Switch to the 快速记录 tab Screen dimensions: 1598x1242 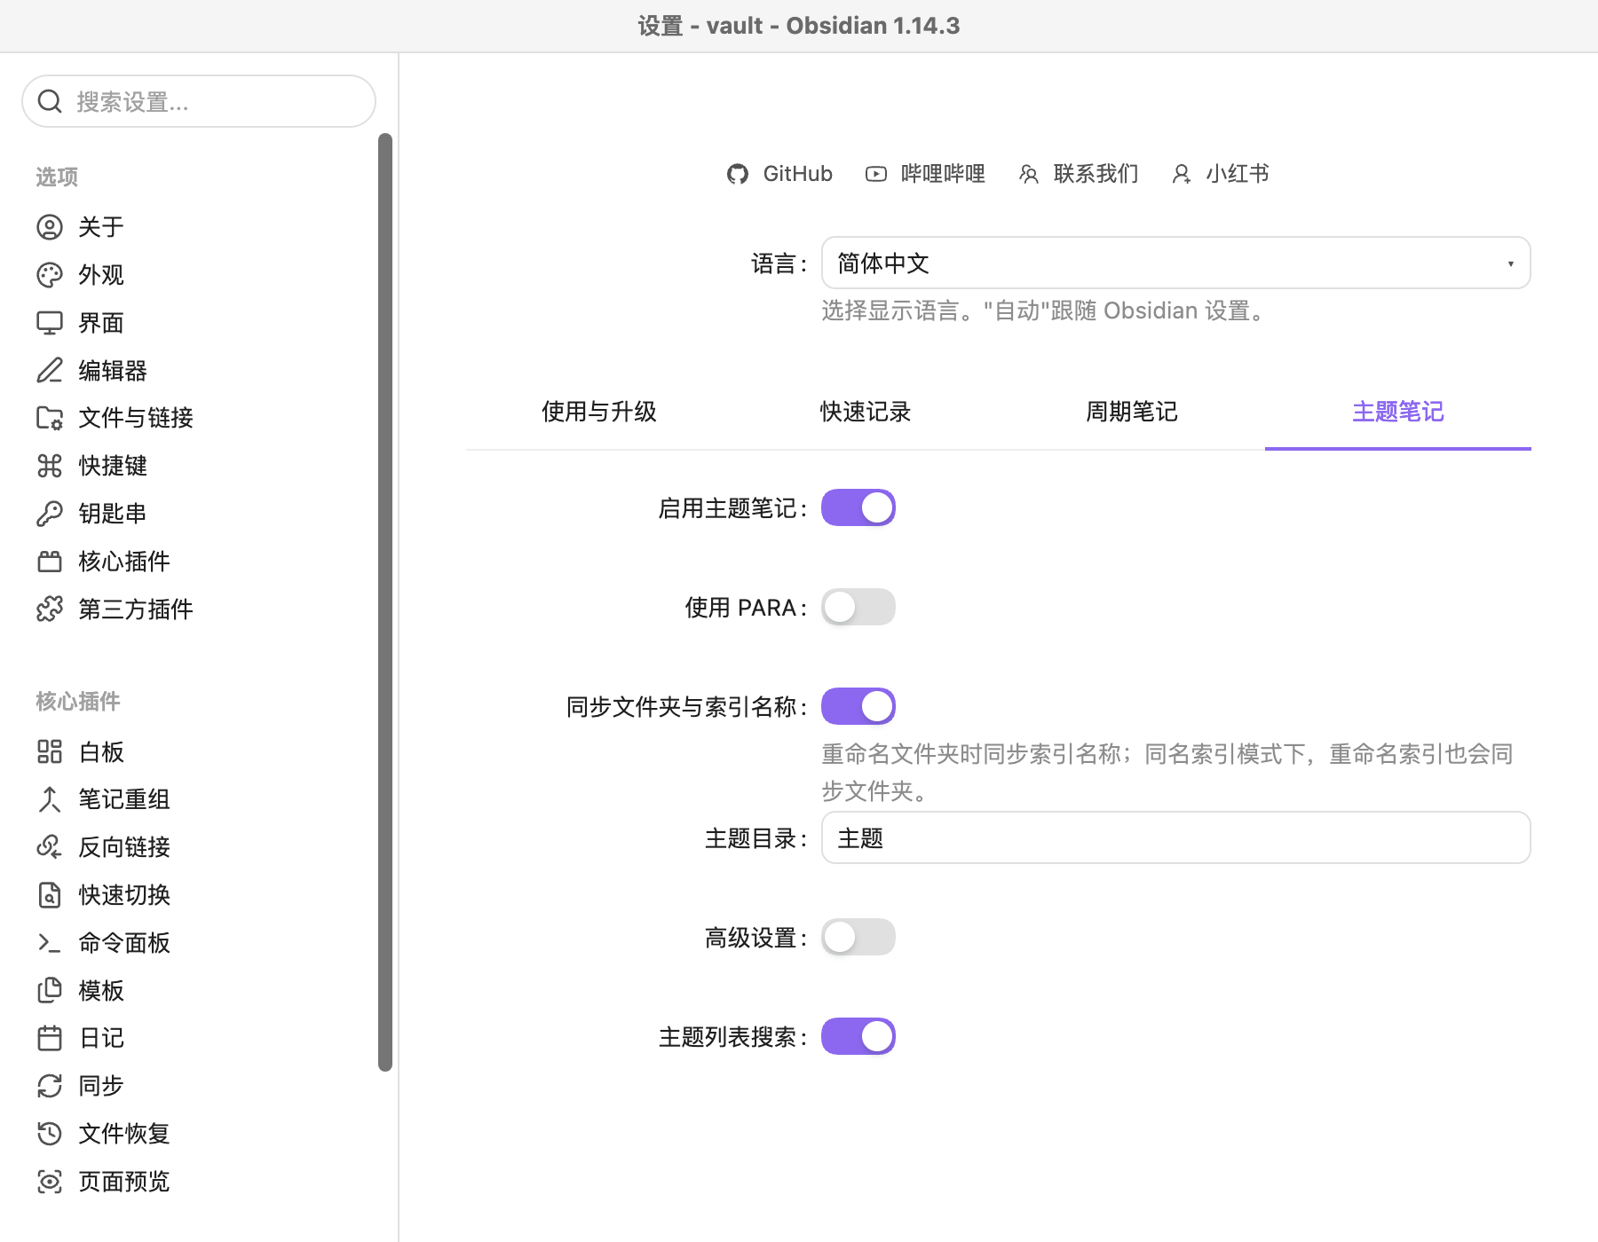866,412
